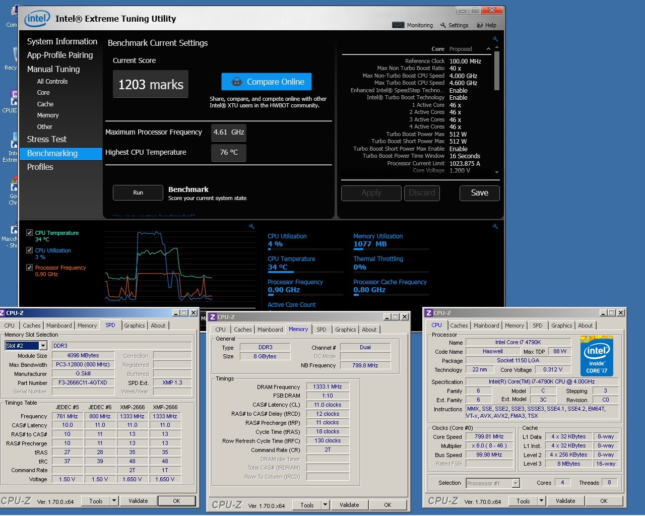Open Tools dropdown arrow in Memory CPU-Z window

pos(326,505)
